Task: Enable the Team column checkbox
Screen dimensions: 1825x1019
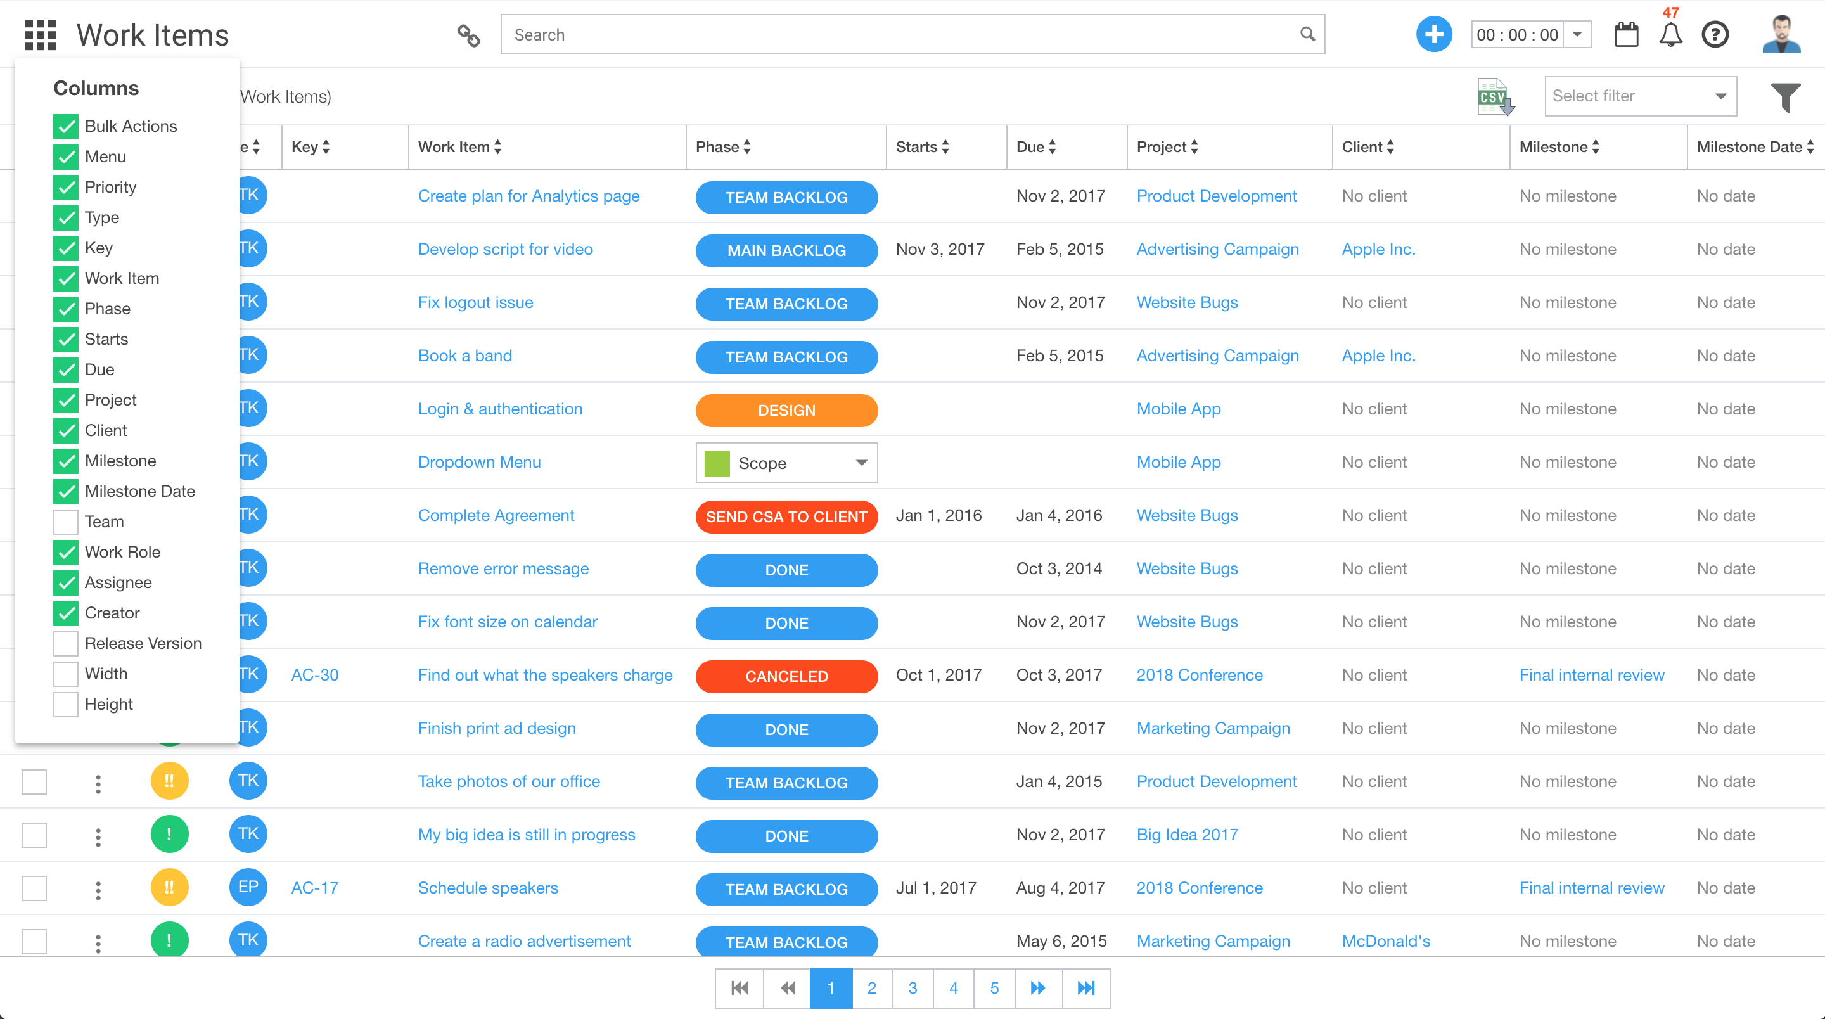Action: 65,522
